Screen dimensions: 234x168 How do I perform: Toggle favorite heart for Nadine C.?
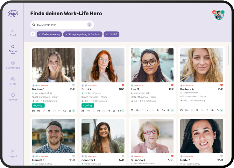(x=74, y=85)
